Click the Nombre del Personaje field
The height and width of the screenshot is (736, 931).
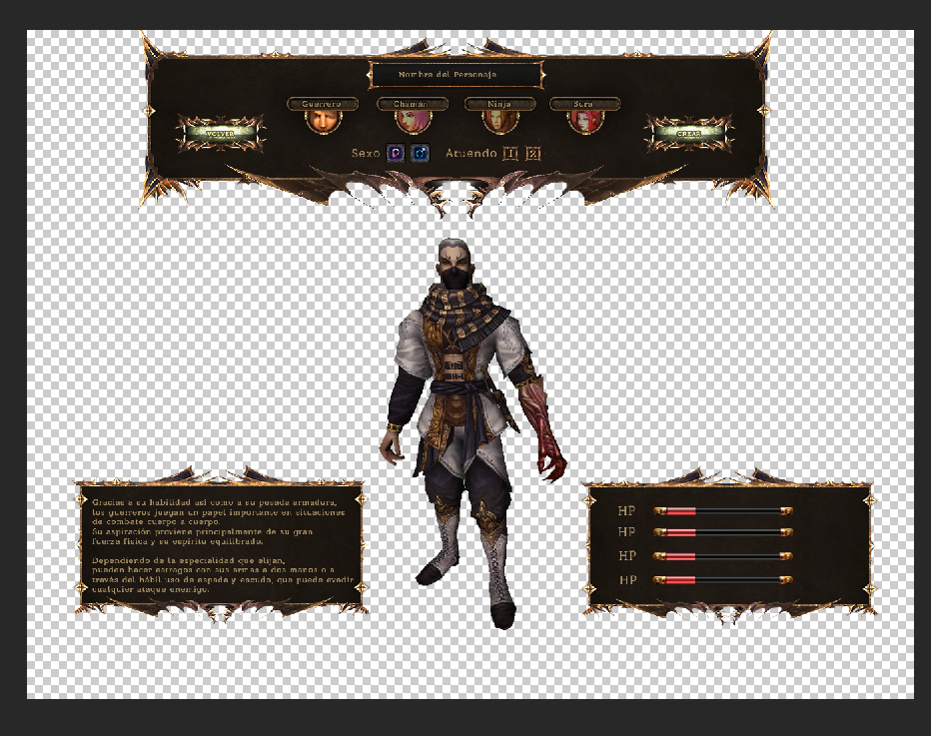point(456,75)
